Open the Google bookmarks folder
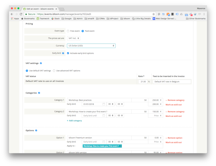 click(x=67, y=19)
